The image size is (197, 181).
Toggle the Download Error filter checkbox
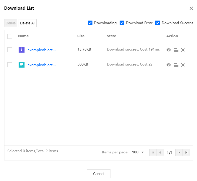[122, 23]
